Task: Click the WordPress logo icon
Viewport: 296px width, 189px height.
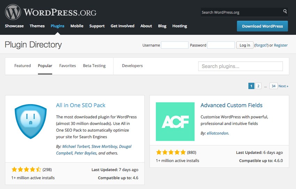Action: [x=13, y=12]
